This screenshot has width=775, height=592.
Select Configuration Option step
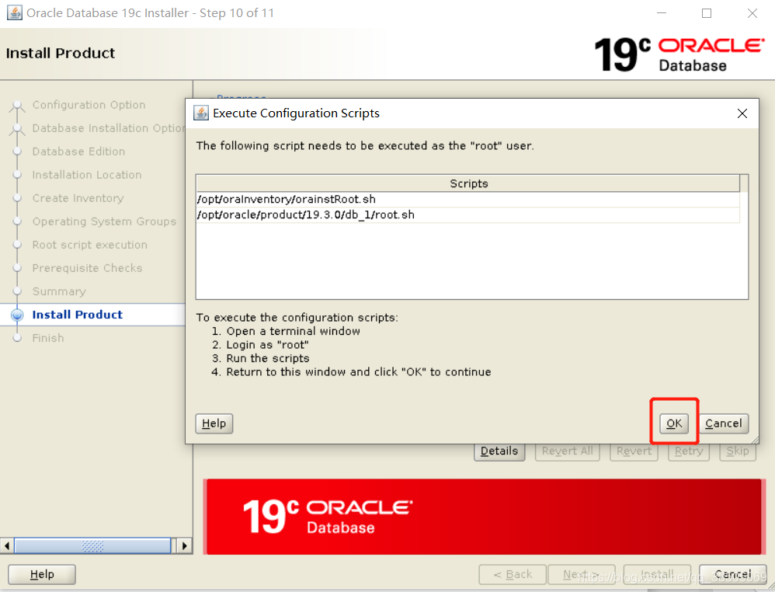pos(89,105)
